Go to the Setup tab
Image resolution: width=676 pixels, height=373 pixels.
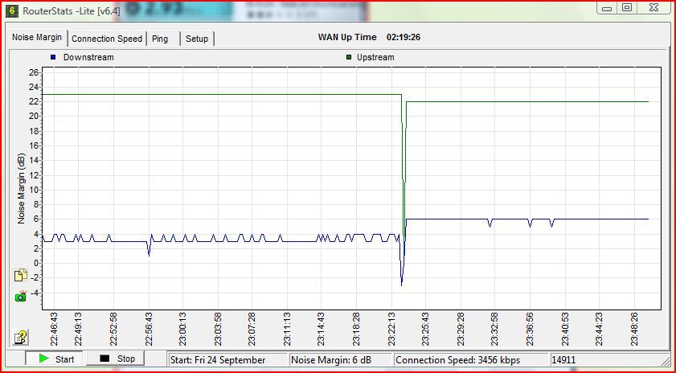197,39
